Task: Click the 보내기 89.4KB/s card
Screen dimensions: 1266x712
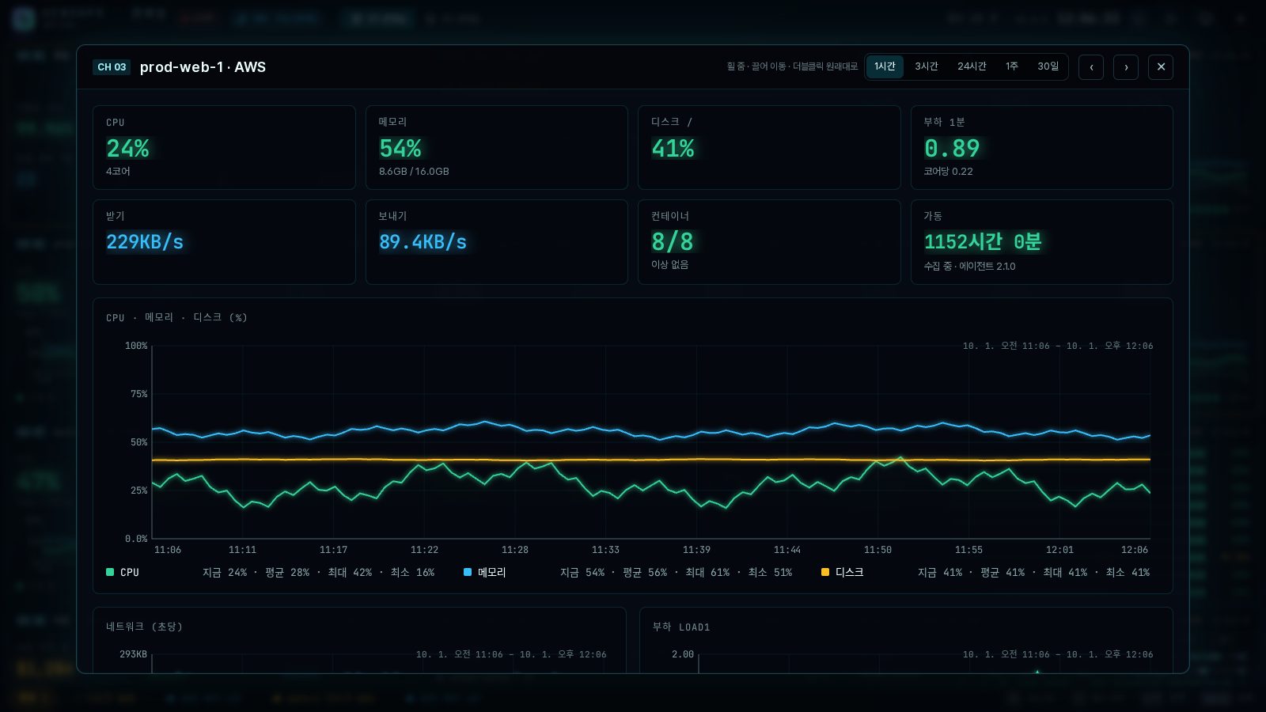Action: pos(497,242)
